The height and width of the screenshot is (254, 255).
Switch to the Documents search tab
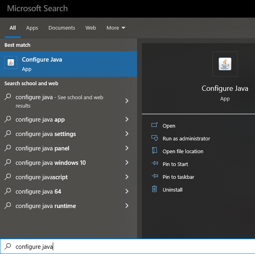[62, 28]
